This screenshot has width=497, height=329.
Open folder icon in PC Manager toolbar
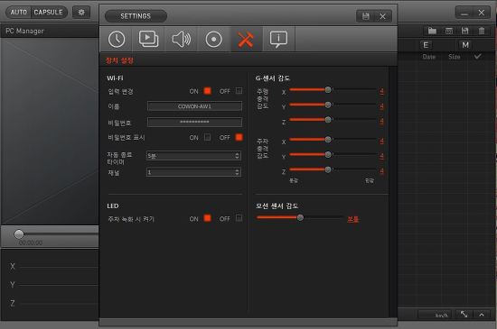click(x=432, y=31)
